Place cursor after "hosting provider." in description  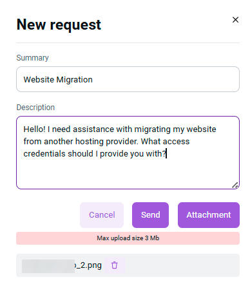[139, 142]
